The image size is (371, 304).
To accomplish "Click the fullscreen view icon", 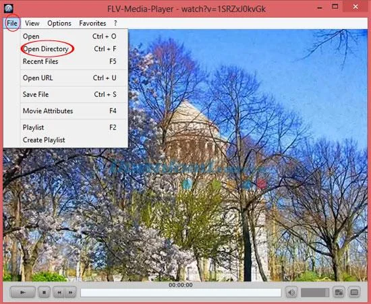I will (x=339, y=293).
